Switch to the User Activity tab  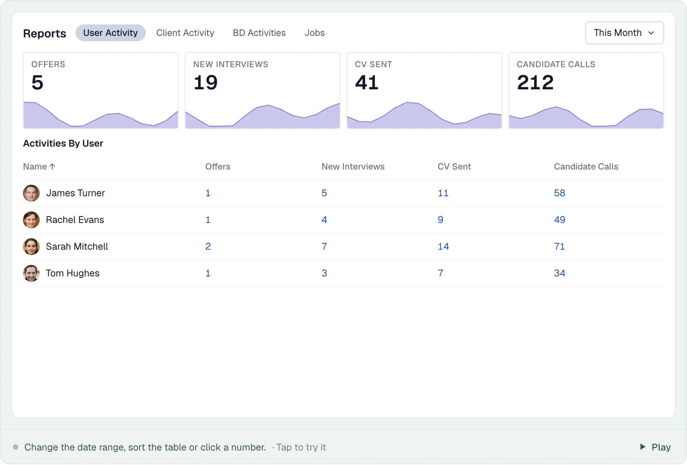[x=110, y=33]
